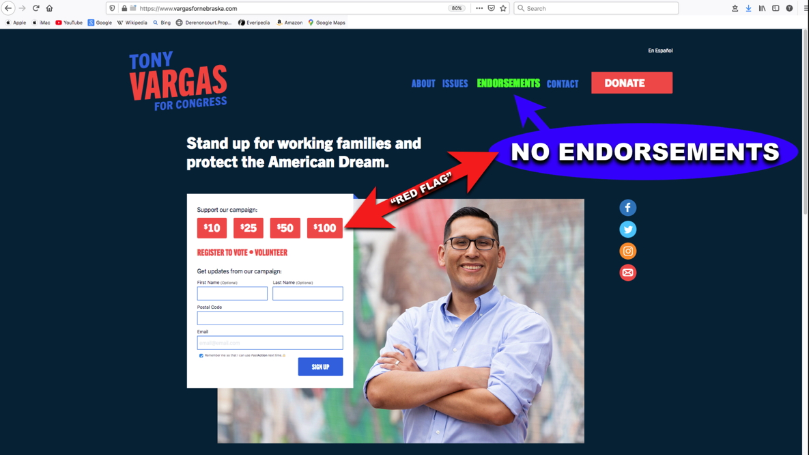Click the red email envelope icon

coord(627,273)
